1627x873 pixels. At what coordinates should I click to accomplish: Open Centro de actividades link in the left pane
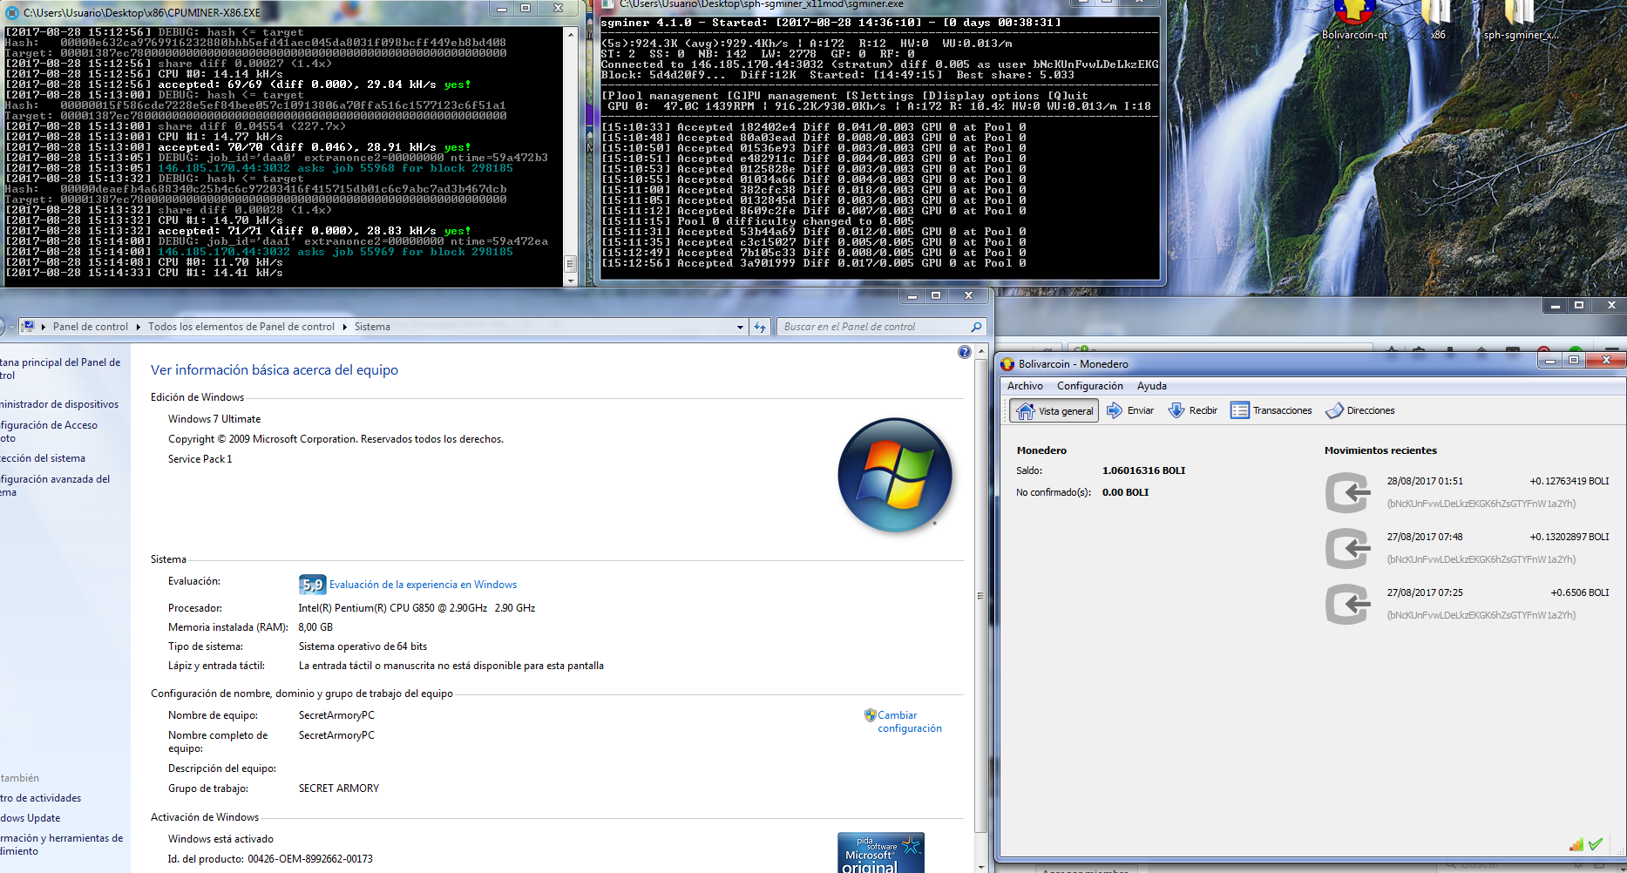pos(41,798)
